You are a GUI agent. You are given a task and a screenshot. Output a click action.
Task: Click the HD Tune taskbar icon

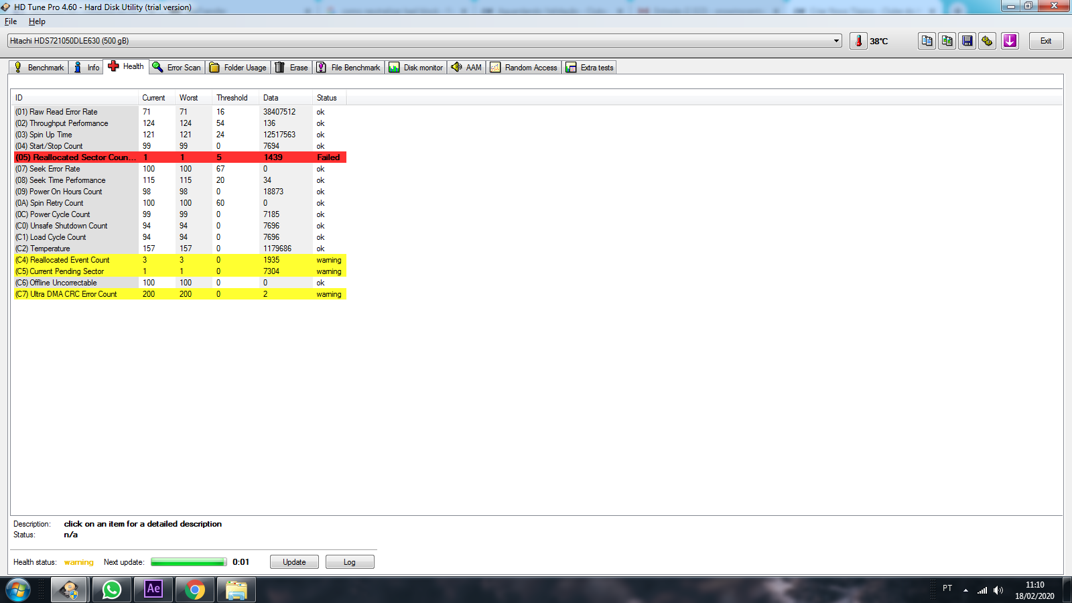pos(70,590)
